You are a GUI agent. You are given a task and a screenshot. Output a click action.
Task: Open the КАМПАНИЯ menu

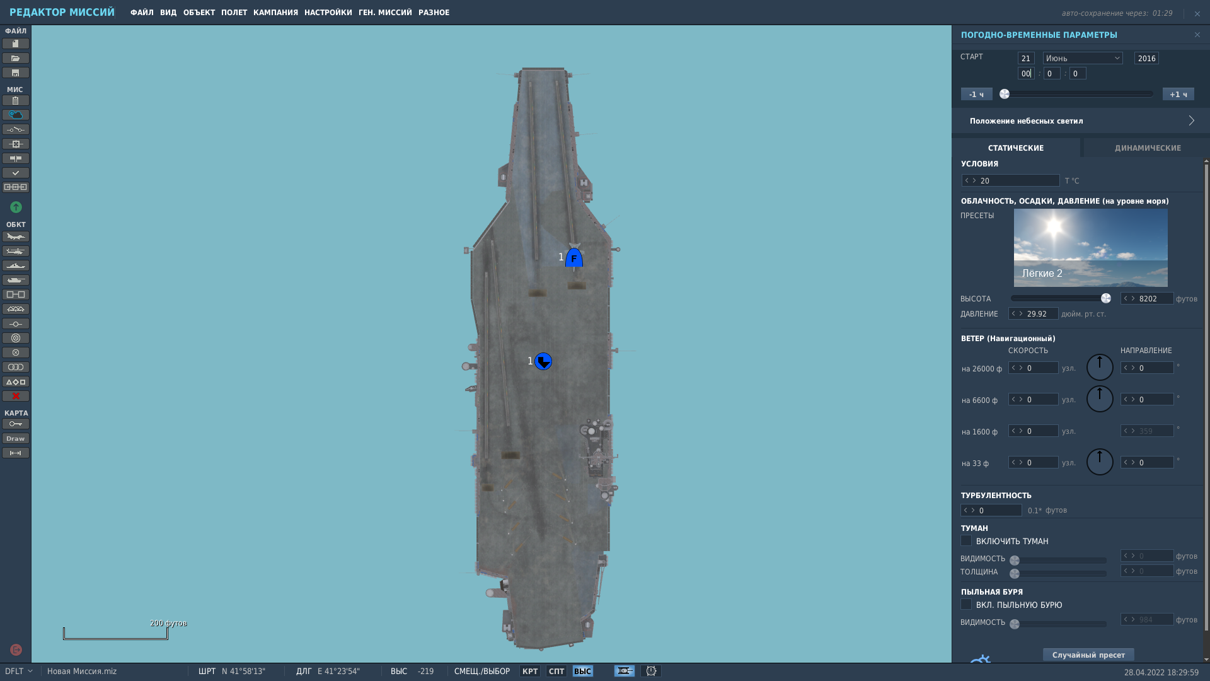275,13
